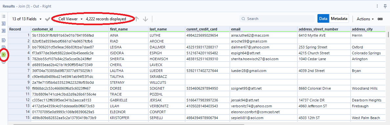Click email cell sherita.hoewisch27@aol.com

point(264,59)
